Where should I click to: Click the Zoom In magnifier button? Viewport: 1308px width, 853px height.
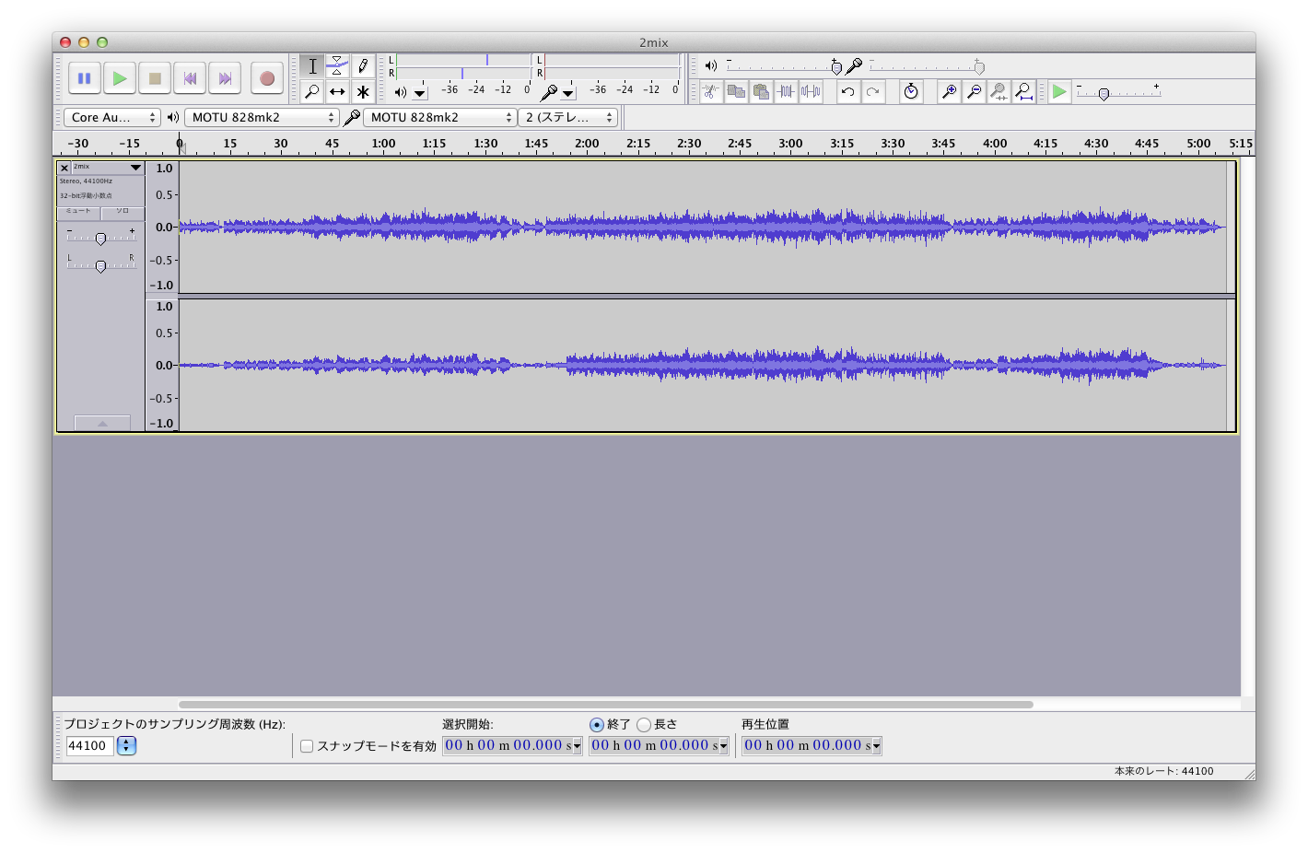pyautogui.click(x=948, y=91)
